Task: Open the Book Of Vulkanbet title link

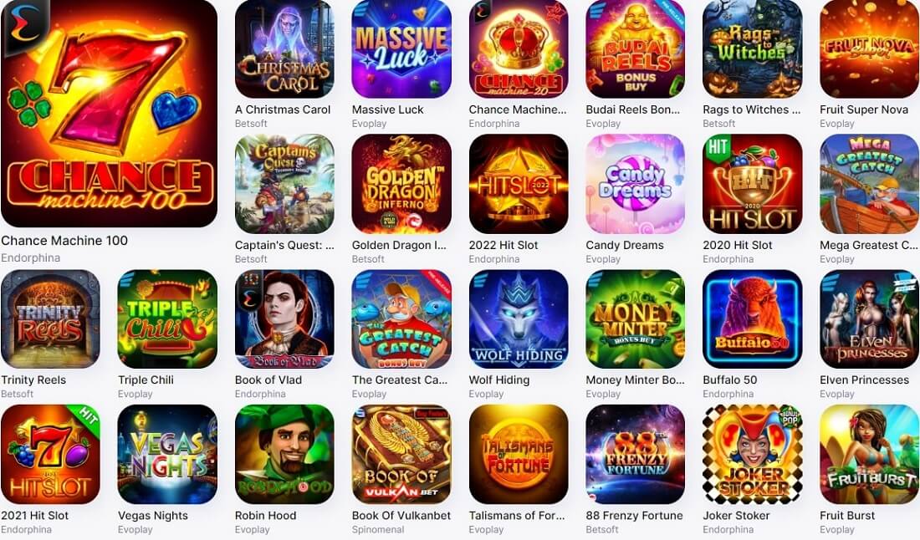Action: (x=401, y=516)
